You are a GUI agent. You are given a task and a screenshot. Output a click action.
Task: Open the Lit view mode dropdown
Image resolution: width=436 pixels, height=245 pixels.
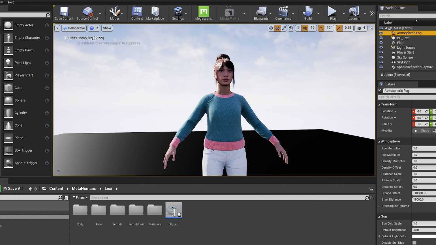tap(94, 28)
